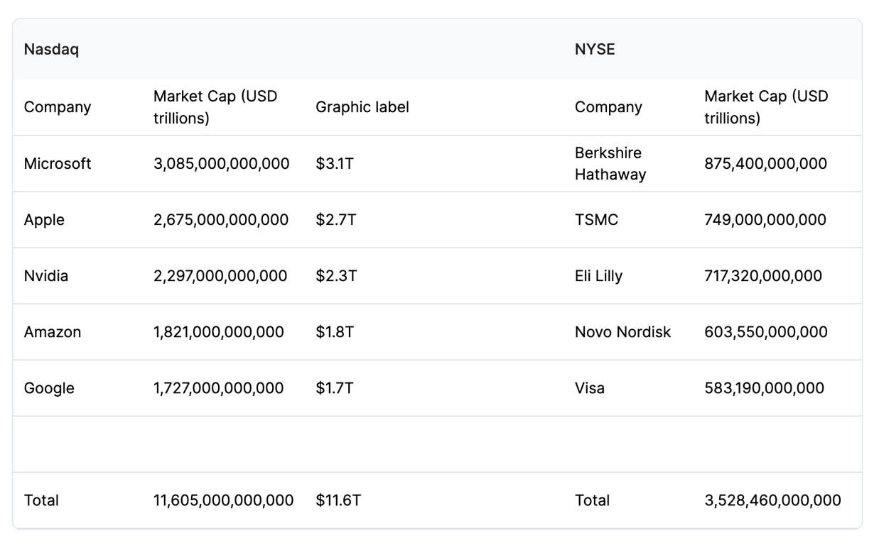This screenshot has height=545, width=879.
Task: Click the $2.7T graphic label
Action: pos(336,220)
